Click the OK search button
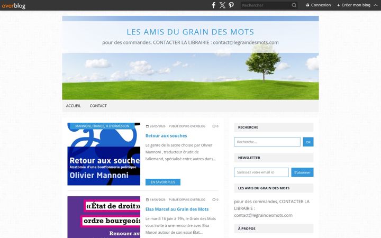This screenshot has width=381, height=238. 308,142
